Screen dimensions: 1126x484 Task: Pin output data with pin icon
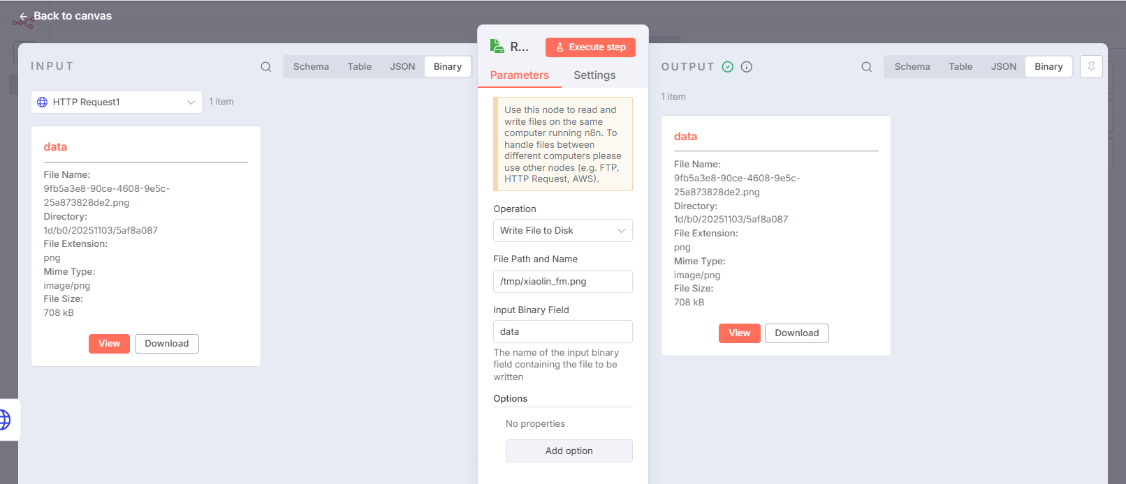(x=1091, y=67)
